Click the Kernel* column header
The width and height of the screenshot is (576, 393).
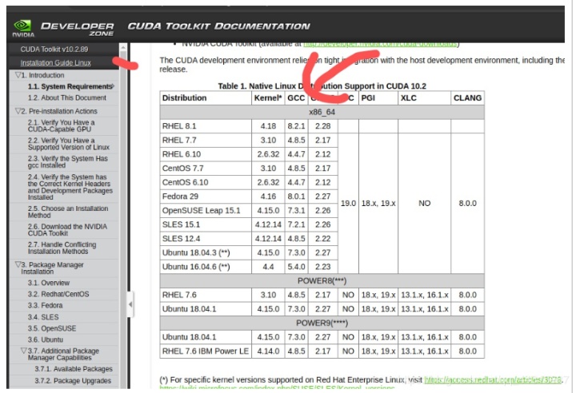268,98
